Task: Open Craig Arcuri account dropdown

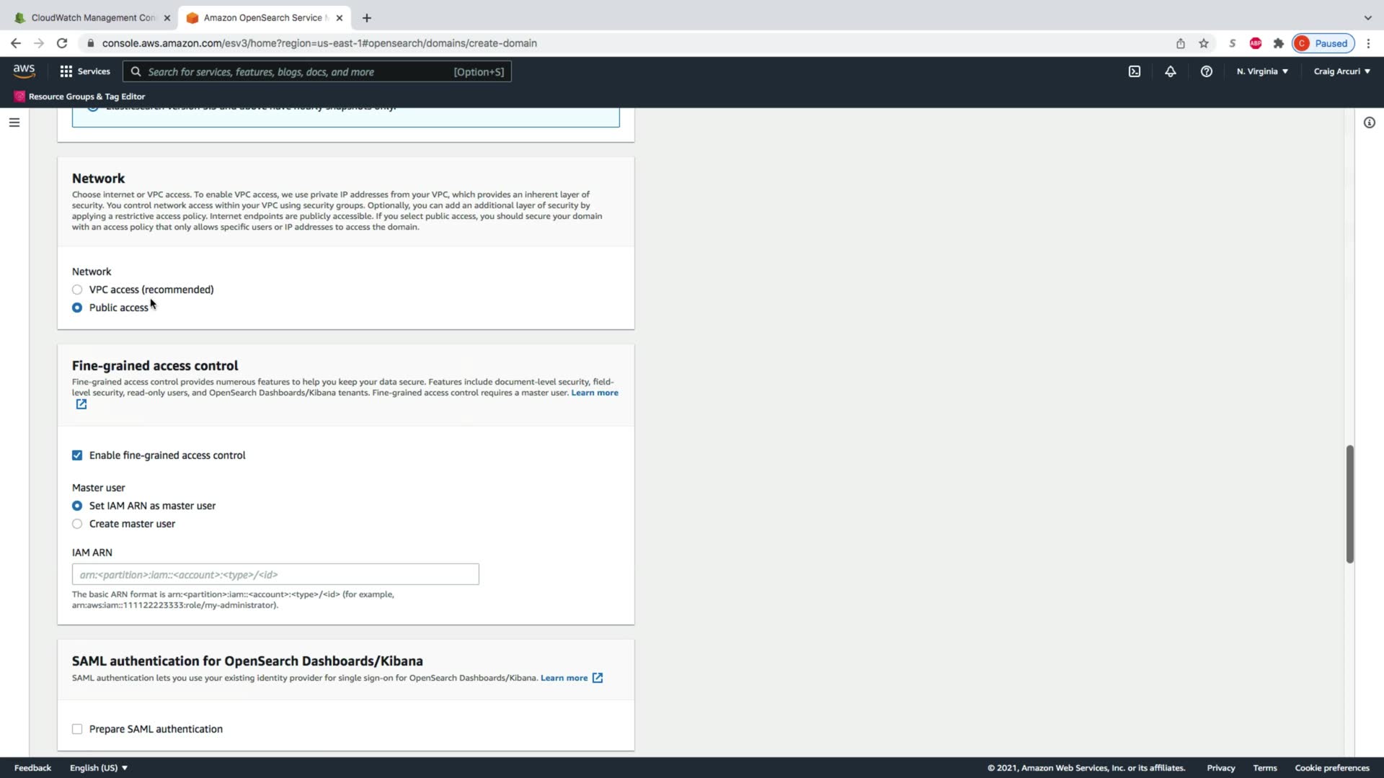Action: point(1341,71)
